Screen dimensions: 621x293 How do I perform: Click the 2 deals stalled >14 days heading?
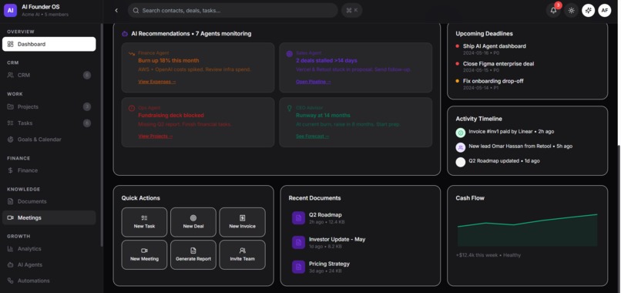click(327, 61)
